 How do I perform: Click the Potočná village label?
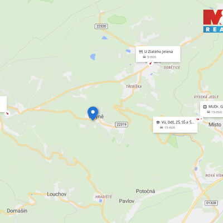pos(146,191)
